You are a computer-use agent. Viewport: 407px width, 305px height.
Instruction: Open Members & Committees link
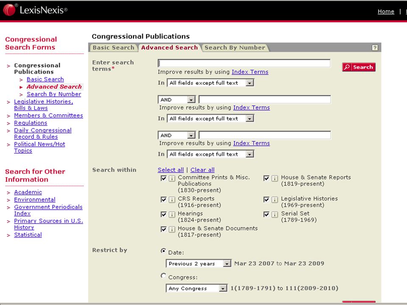pyautogui.click(x=48, y=115)
